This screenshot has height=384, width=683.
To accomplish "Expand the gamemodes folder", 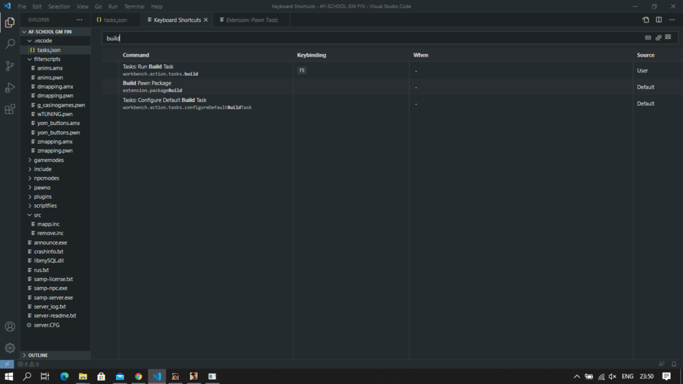I will coord(55,160).
